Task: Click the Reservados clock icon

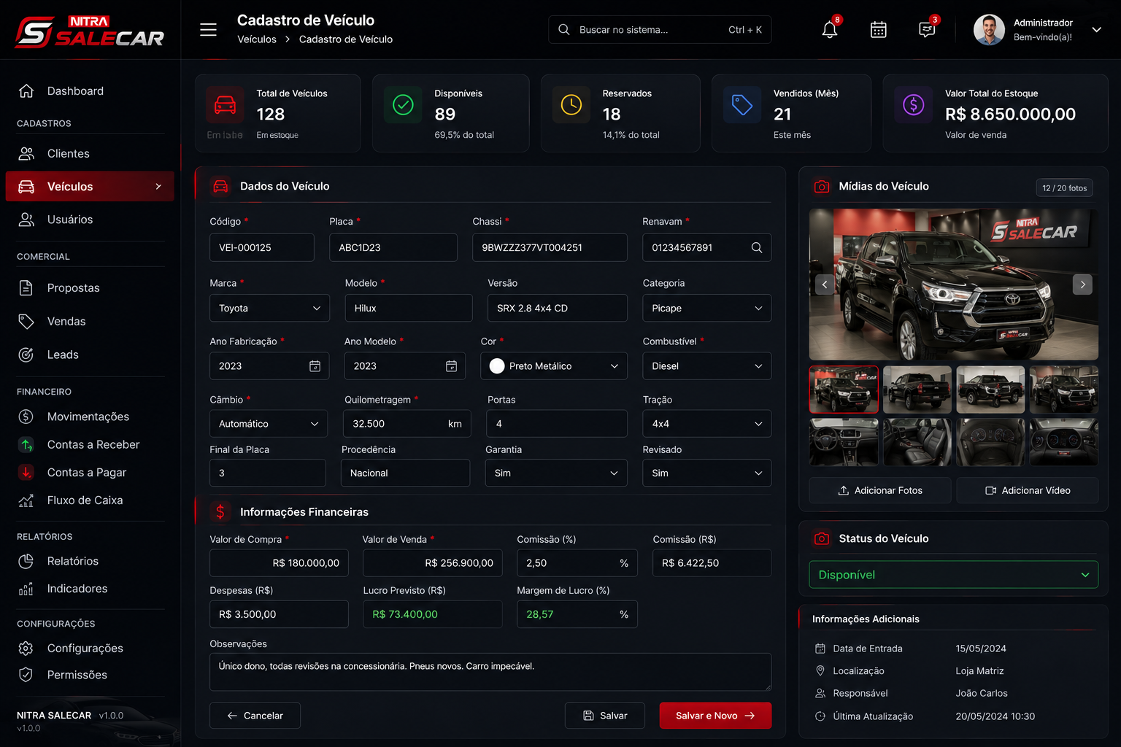Action: (x=571, y=105)
